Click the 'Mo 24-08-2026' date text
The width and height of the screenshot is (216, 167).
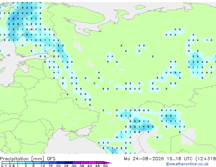(x=144, y=159)
